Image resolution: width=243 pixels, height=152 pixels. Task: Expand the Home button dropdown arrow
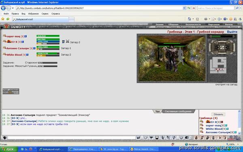click(193, 19)
